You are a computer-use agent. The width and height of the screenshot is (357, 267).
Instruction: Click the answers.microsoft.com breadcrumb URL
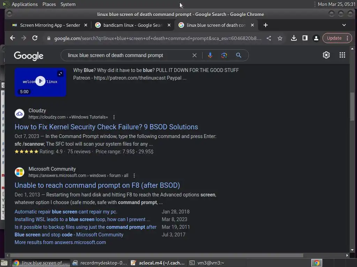click(78, 176)
